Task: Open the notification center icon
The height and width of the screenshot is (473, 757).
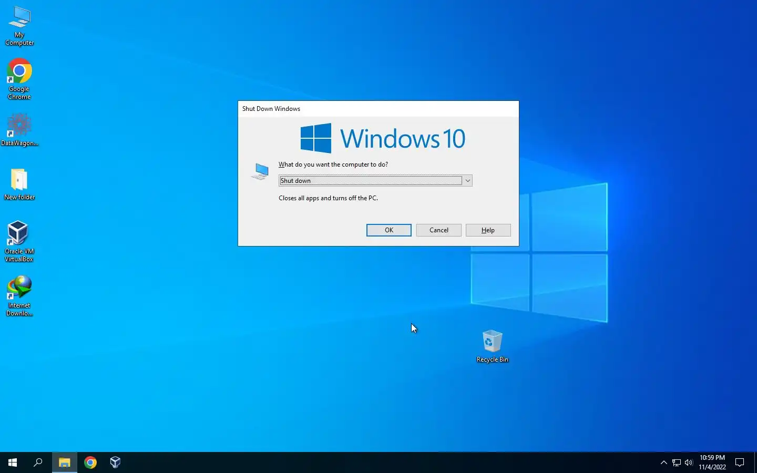Action: pos(740,462)
